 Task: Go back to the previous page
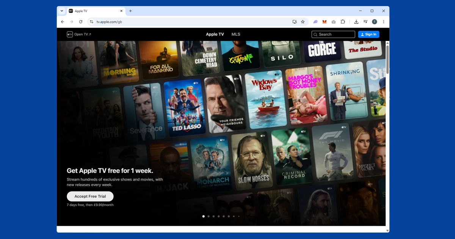tap(63, 22)
